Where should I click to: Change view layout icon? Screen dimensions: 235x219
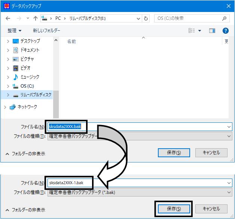point(192,31)
